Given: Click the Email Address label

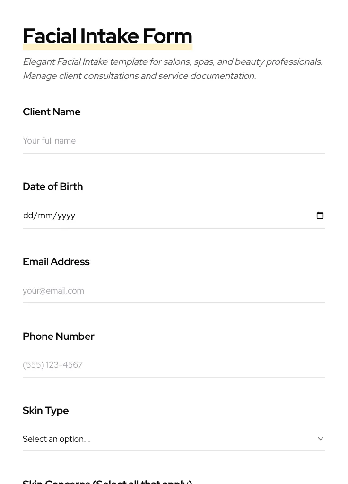Looking at the screenshot, I should click(56, 262).
